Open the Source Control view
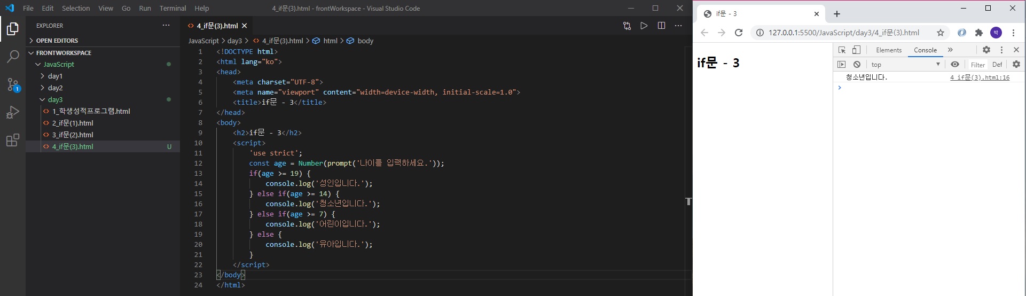 point(13,84)
